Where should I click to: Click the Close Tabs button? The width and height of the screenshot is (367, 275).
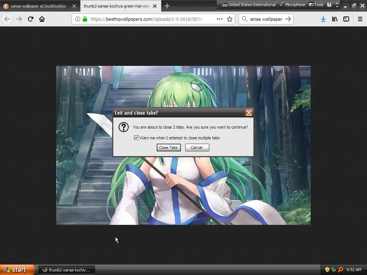click(168, 148)
